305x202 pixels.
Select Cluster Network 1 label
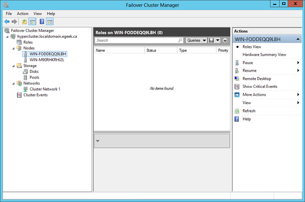click(x=45, y=89)
